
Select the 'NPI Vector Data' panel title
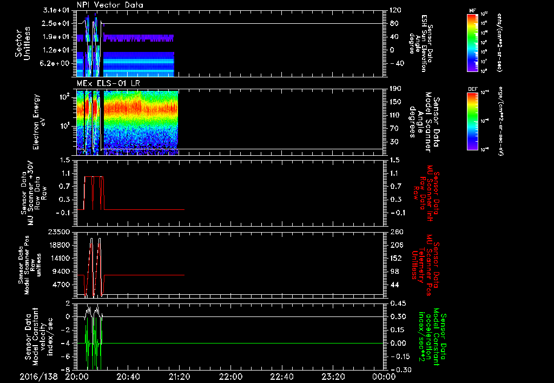[x=110, y=5]
